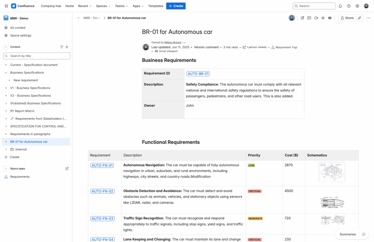Click the Search by title field
Screen dimensions: 374x242
point(37,55)
